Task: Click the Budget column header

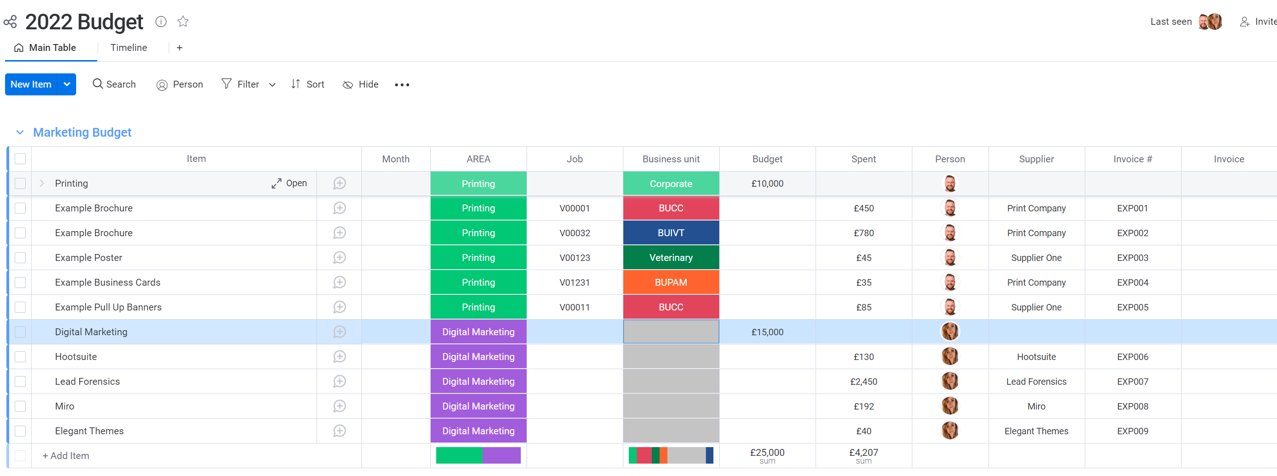Action: coord(767,159)
